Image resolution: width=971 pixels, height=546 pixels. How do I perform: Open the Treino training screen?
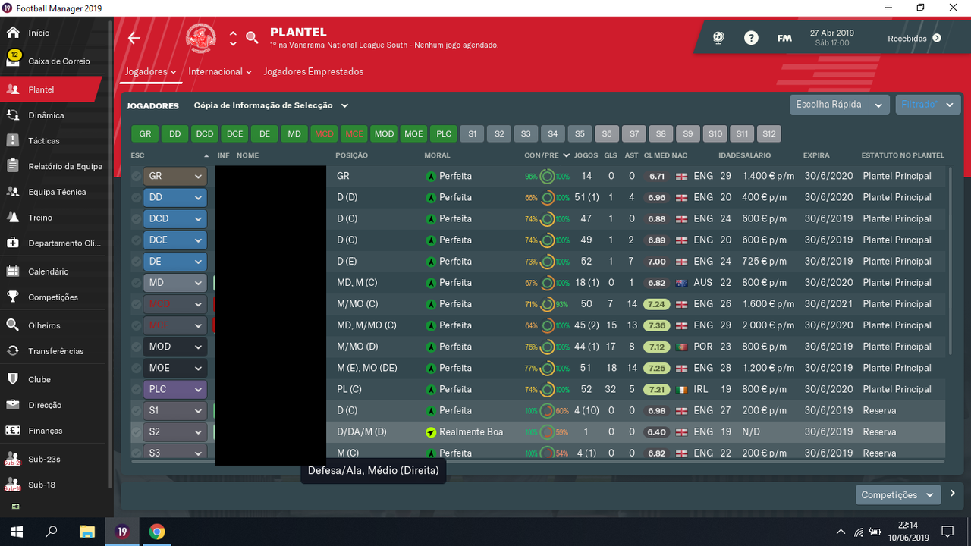(40, 218)
